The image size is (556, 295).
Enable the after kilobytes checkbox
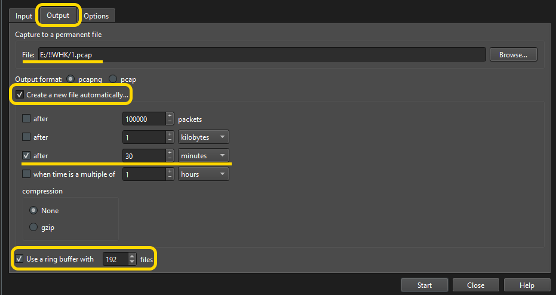[x=26, y=137]
